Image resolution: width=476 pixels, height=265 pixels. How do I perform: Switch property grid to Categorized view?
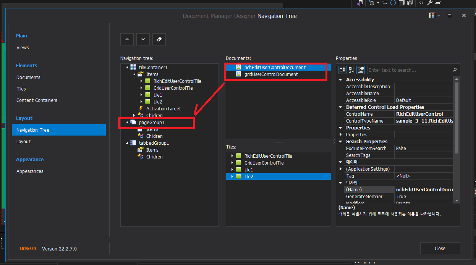(342, 70)
